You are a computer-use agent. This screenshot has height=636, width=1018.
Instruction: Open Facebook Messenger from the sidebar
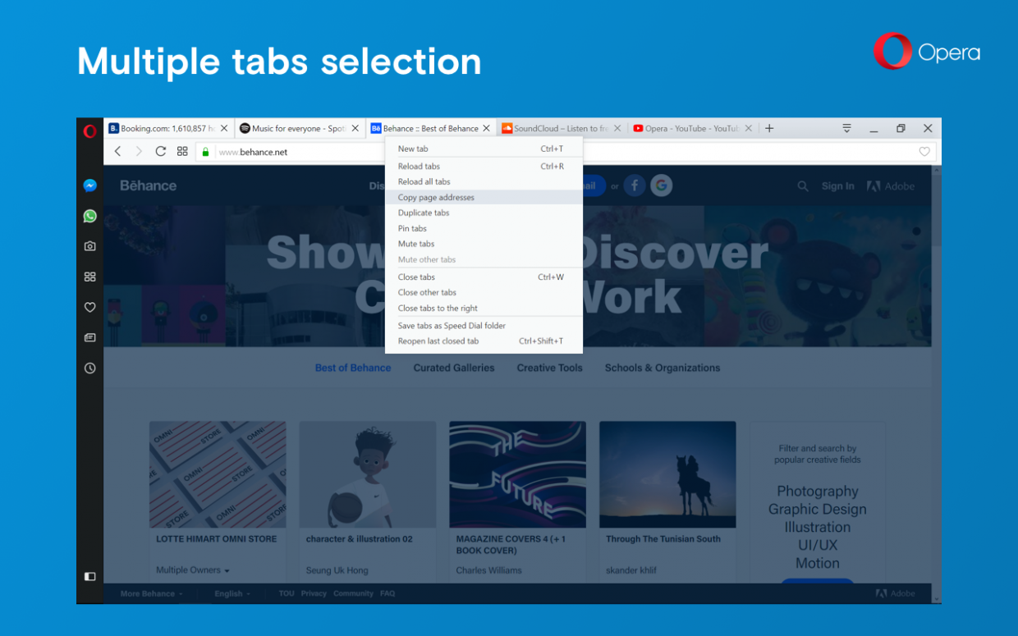[x=89, y=185]
